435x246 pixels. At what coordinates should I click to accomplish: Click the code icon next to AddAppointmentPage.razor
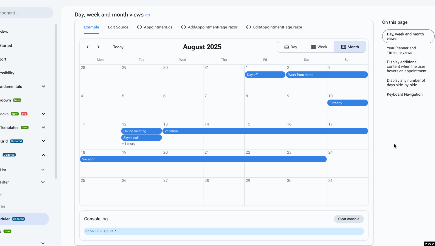pos(183,27)
